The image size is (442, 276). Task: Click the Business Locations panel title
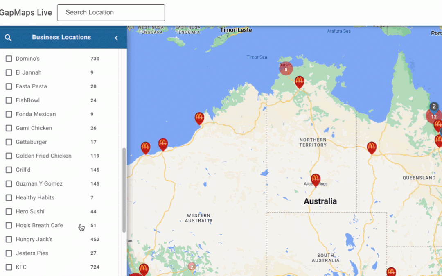[x=61, y=37]
